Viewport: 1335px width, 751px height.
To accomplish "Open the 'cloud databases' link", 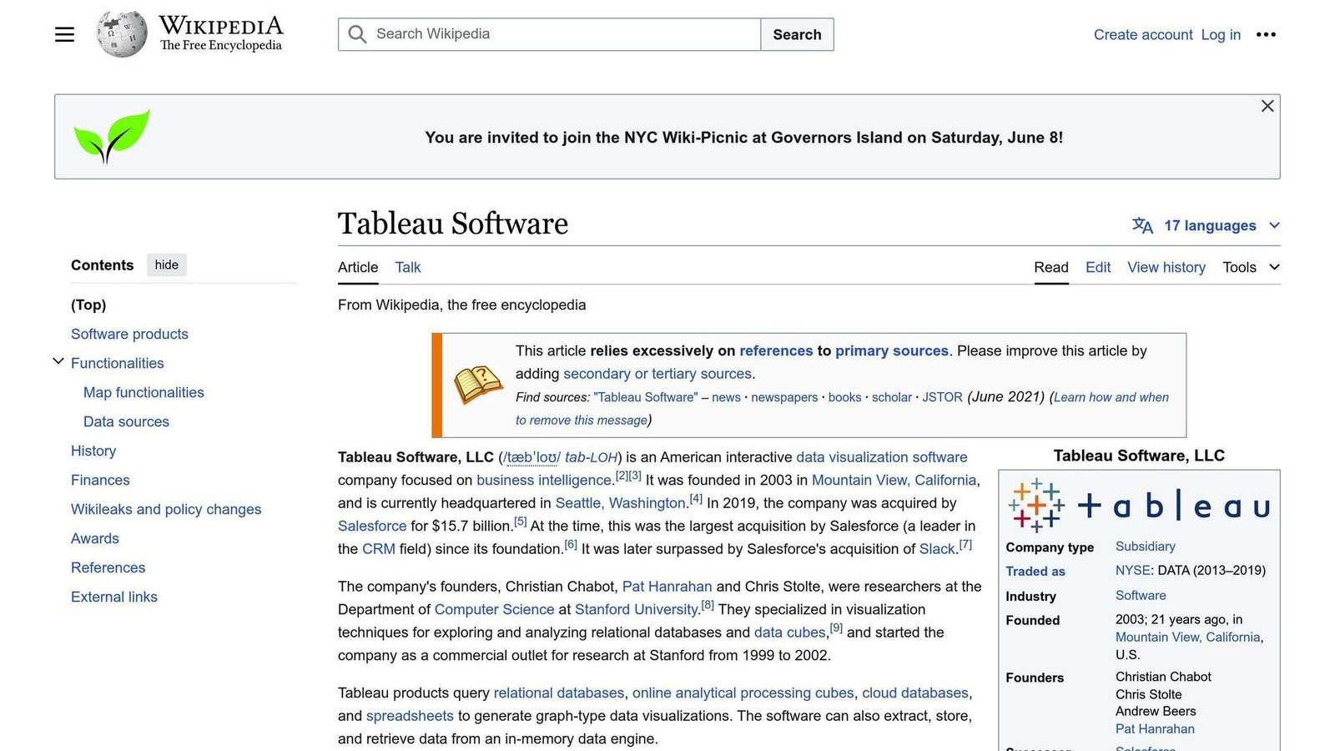I will (x=915, y=693).
